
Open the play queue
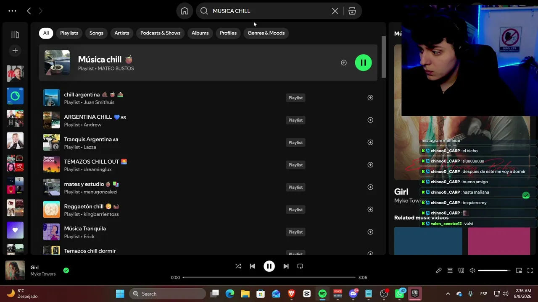[450, 271]
